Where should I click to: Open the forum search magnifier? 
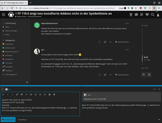tap(152, 14)
